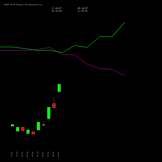This screenshot has width=162, height=162.
Task: Select the red candle above 23 Sep
Action: pyautogui.click(x=33, y=133)
